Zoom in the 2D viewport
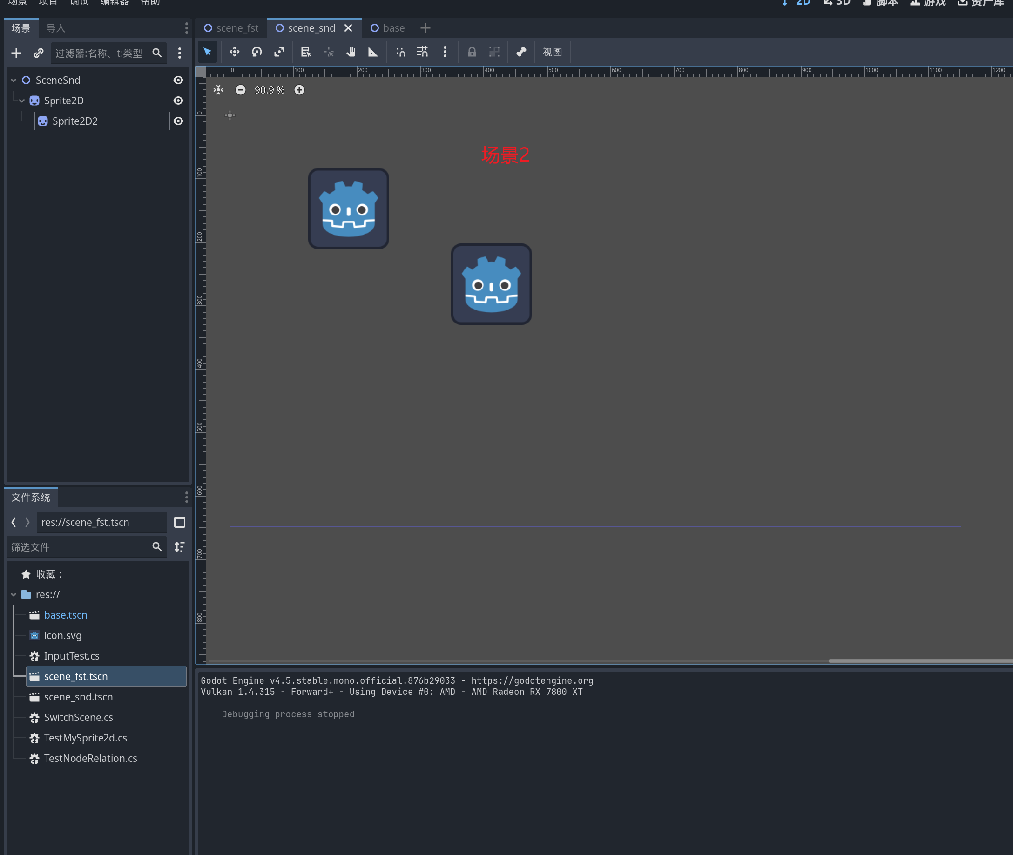The width and height of the screenshot is (1013, 855). [x=299, y=90]
